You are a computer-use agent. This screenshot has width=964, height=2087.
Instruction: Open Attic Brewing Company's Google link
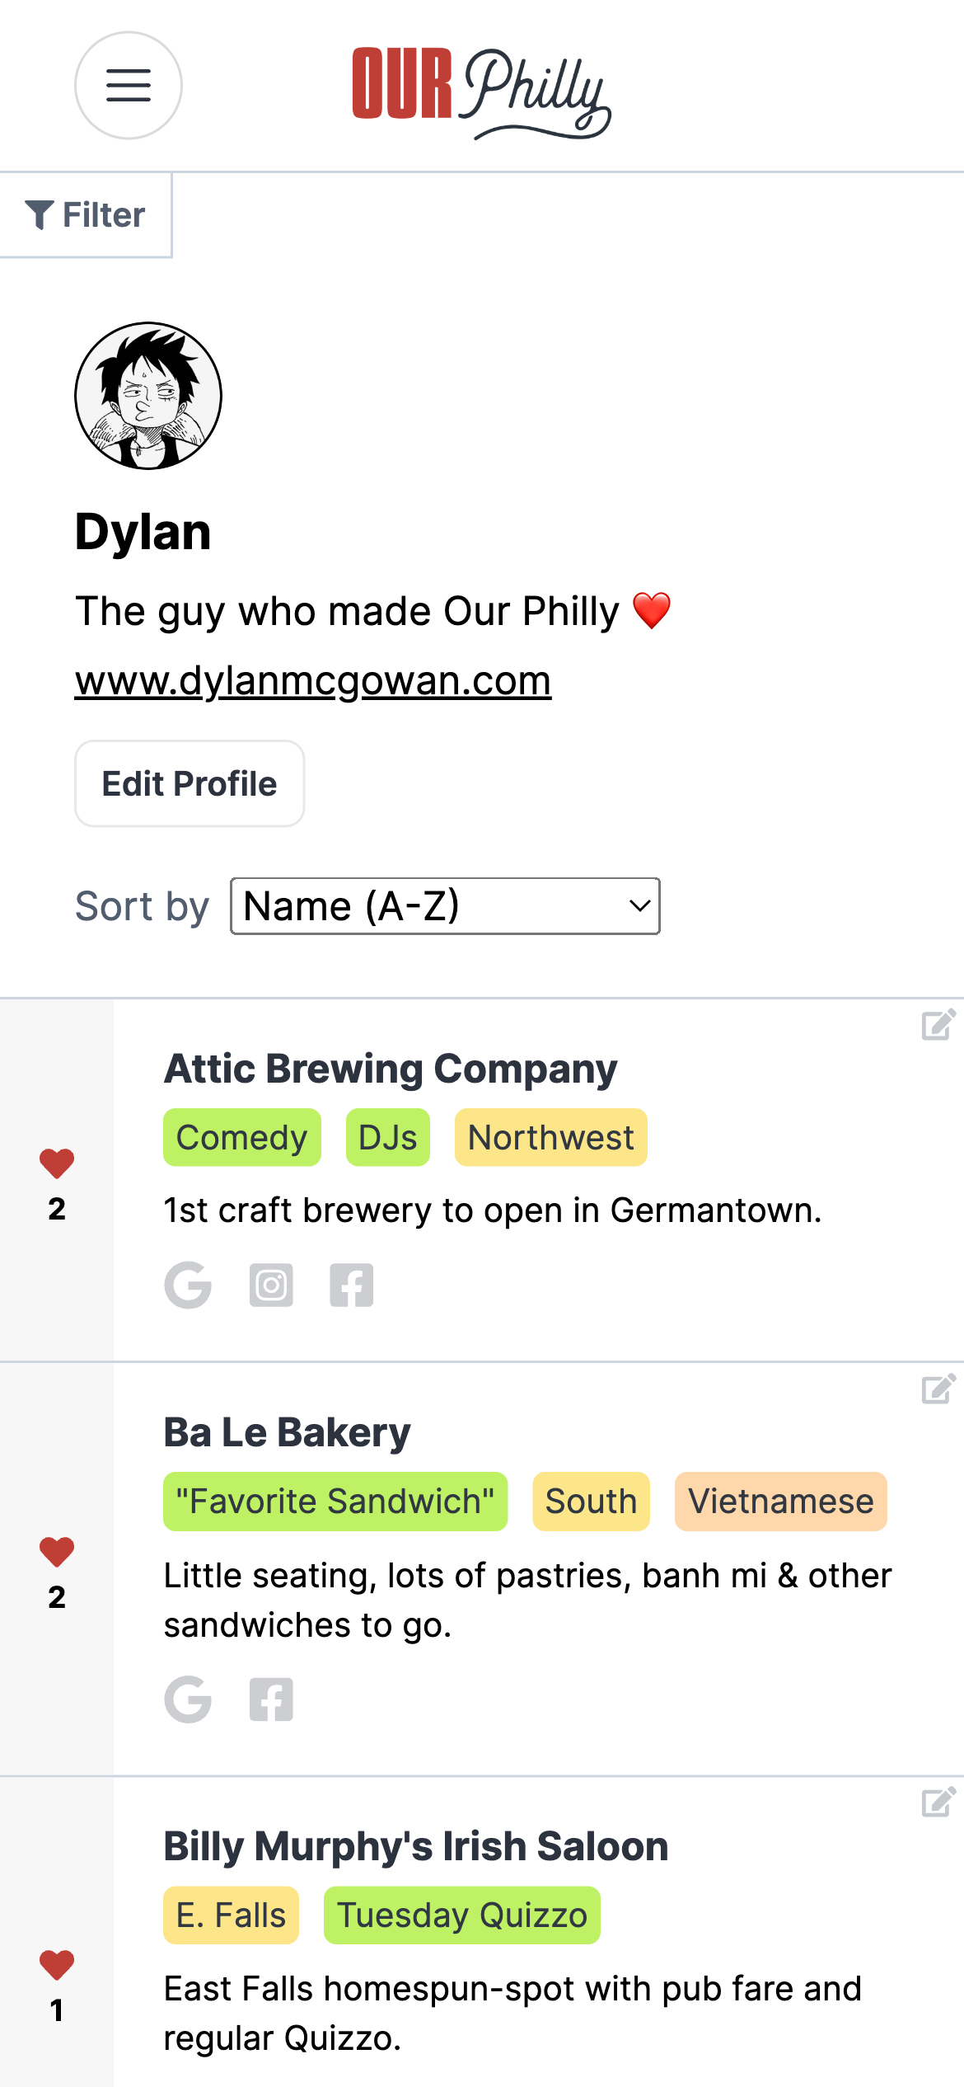pos(188,1286)
